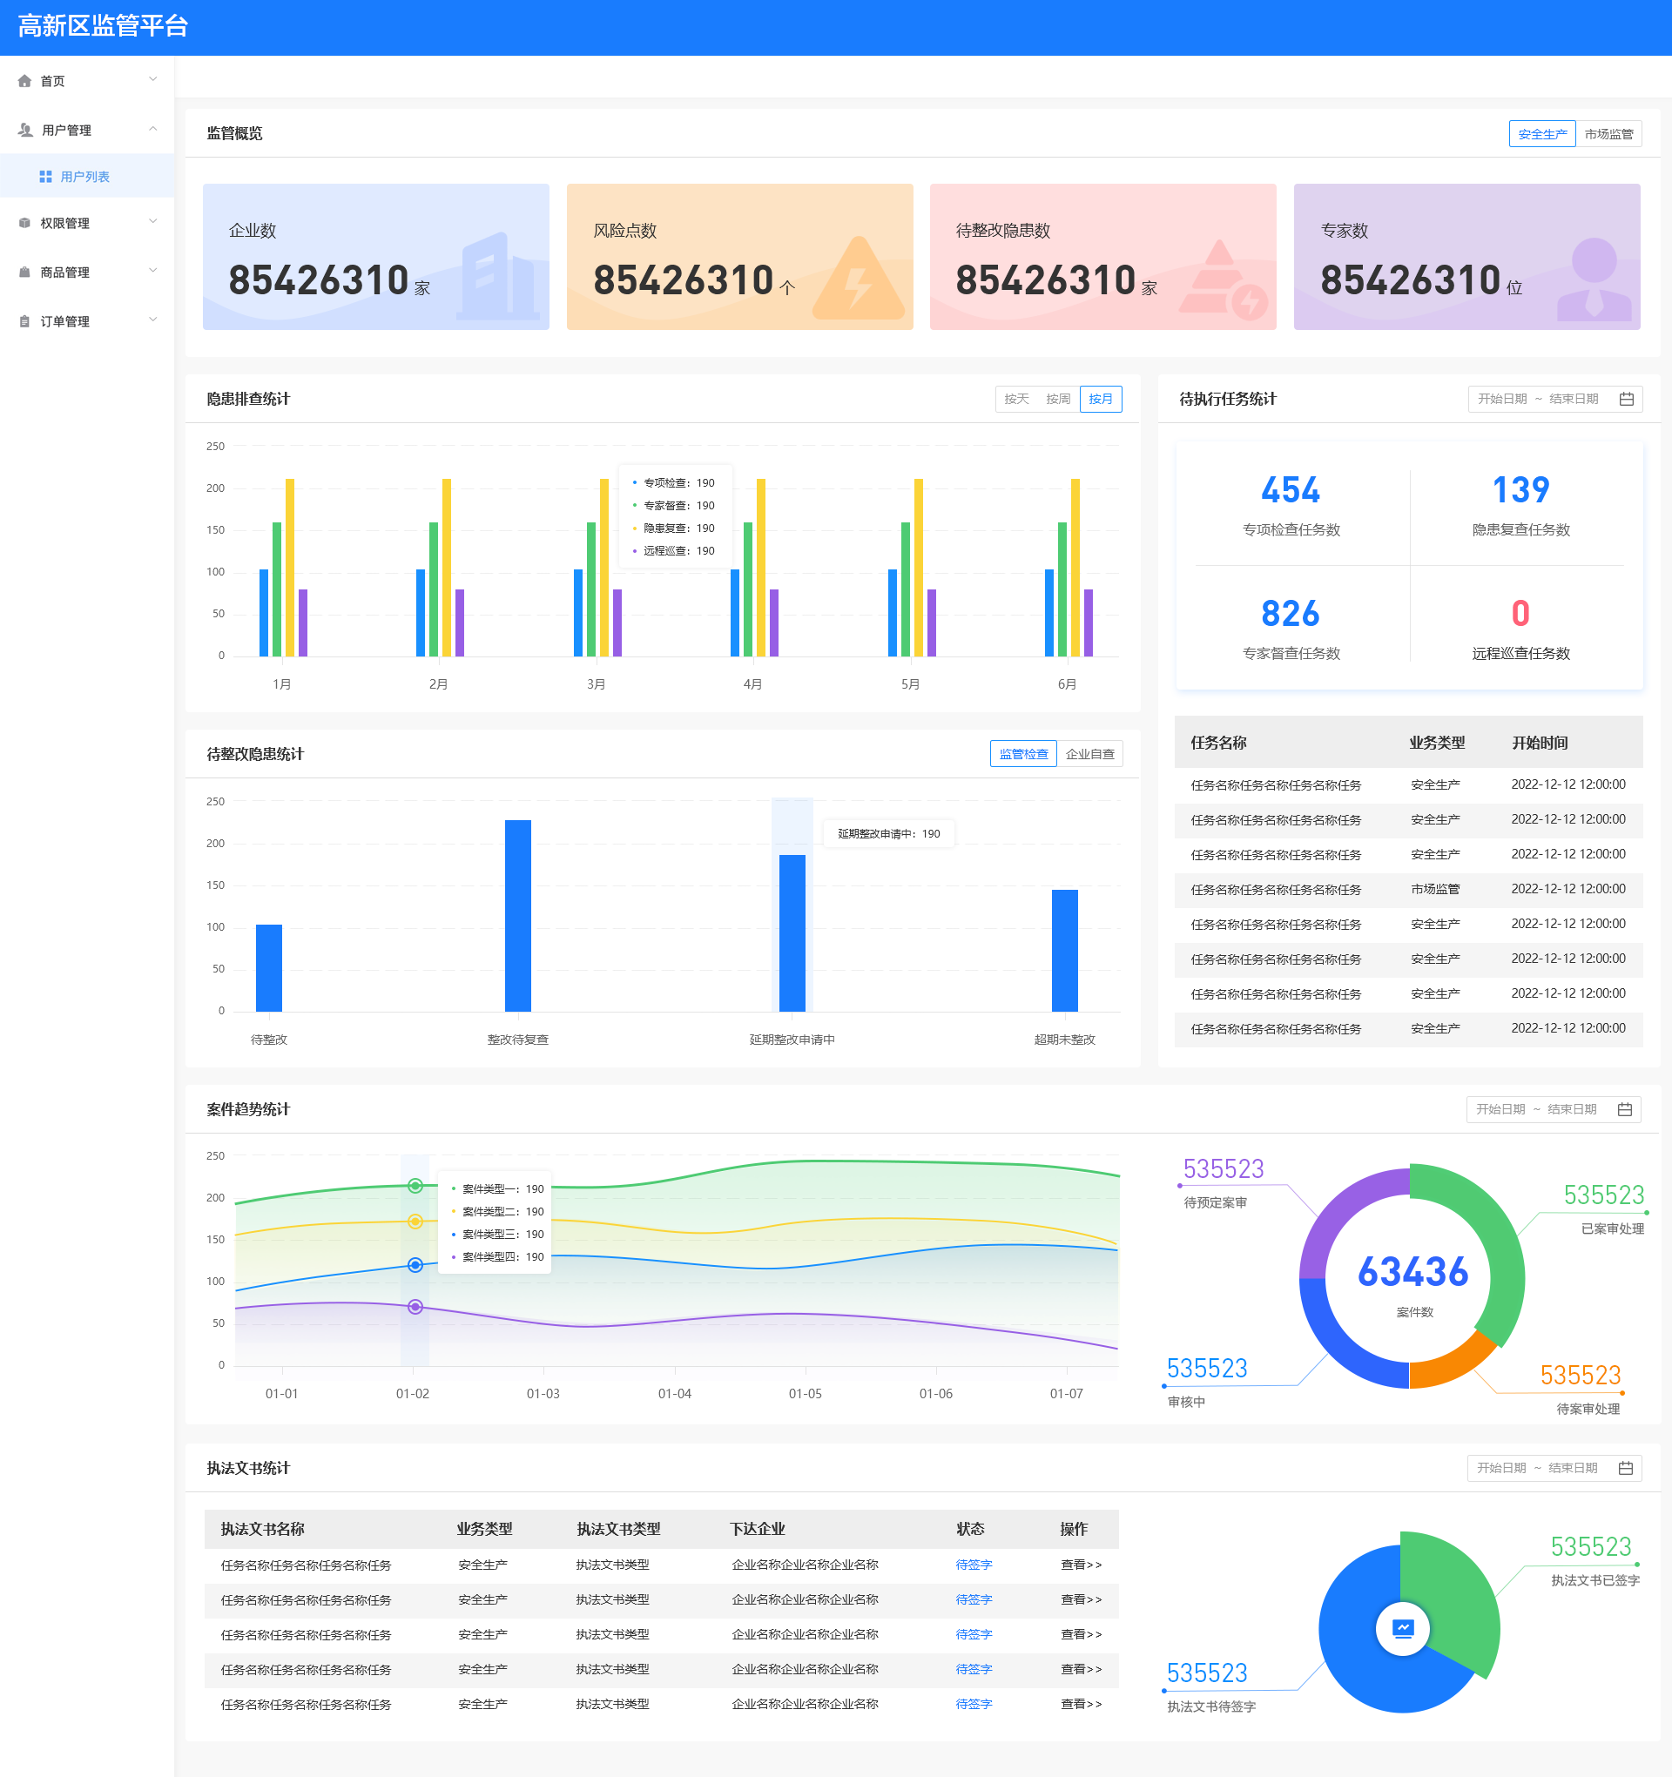
Task: Click the home icon beside 首页
Action: tap(24, 81)
